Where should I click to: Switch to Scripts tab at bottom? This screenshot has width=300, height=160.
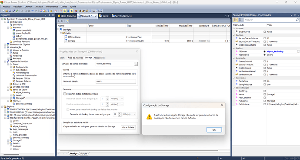[83, 153]
